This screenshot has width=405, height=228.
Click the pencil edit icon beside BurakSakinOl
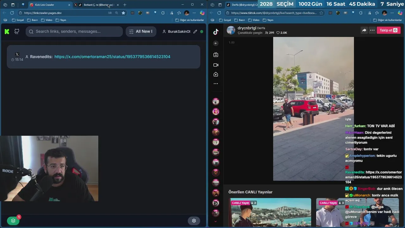[195, 32]
